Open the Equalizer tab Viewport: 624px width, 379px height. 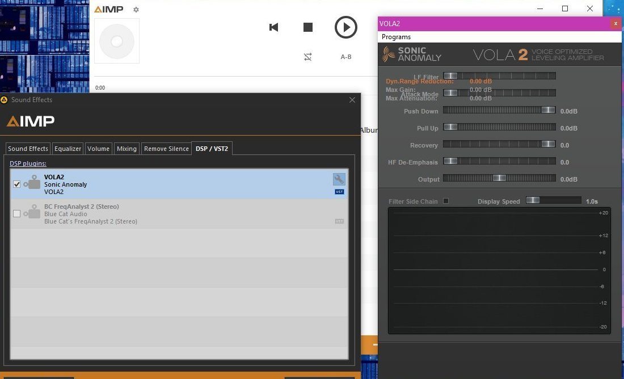coord(68,149)
